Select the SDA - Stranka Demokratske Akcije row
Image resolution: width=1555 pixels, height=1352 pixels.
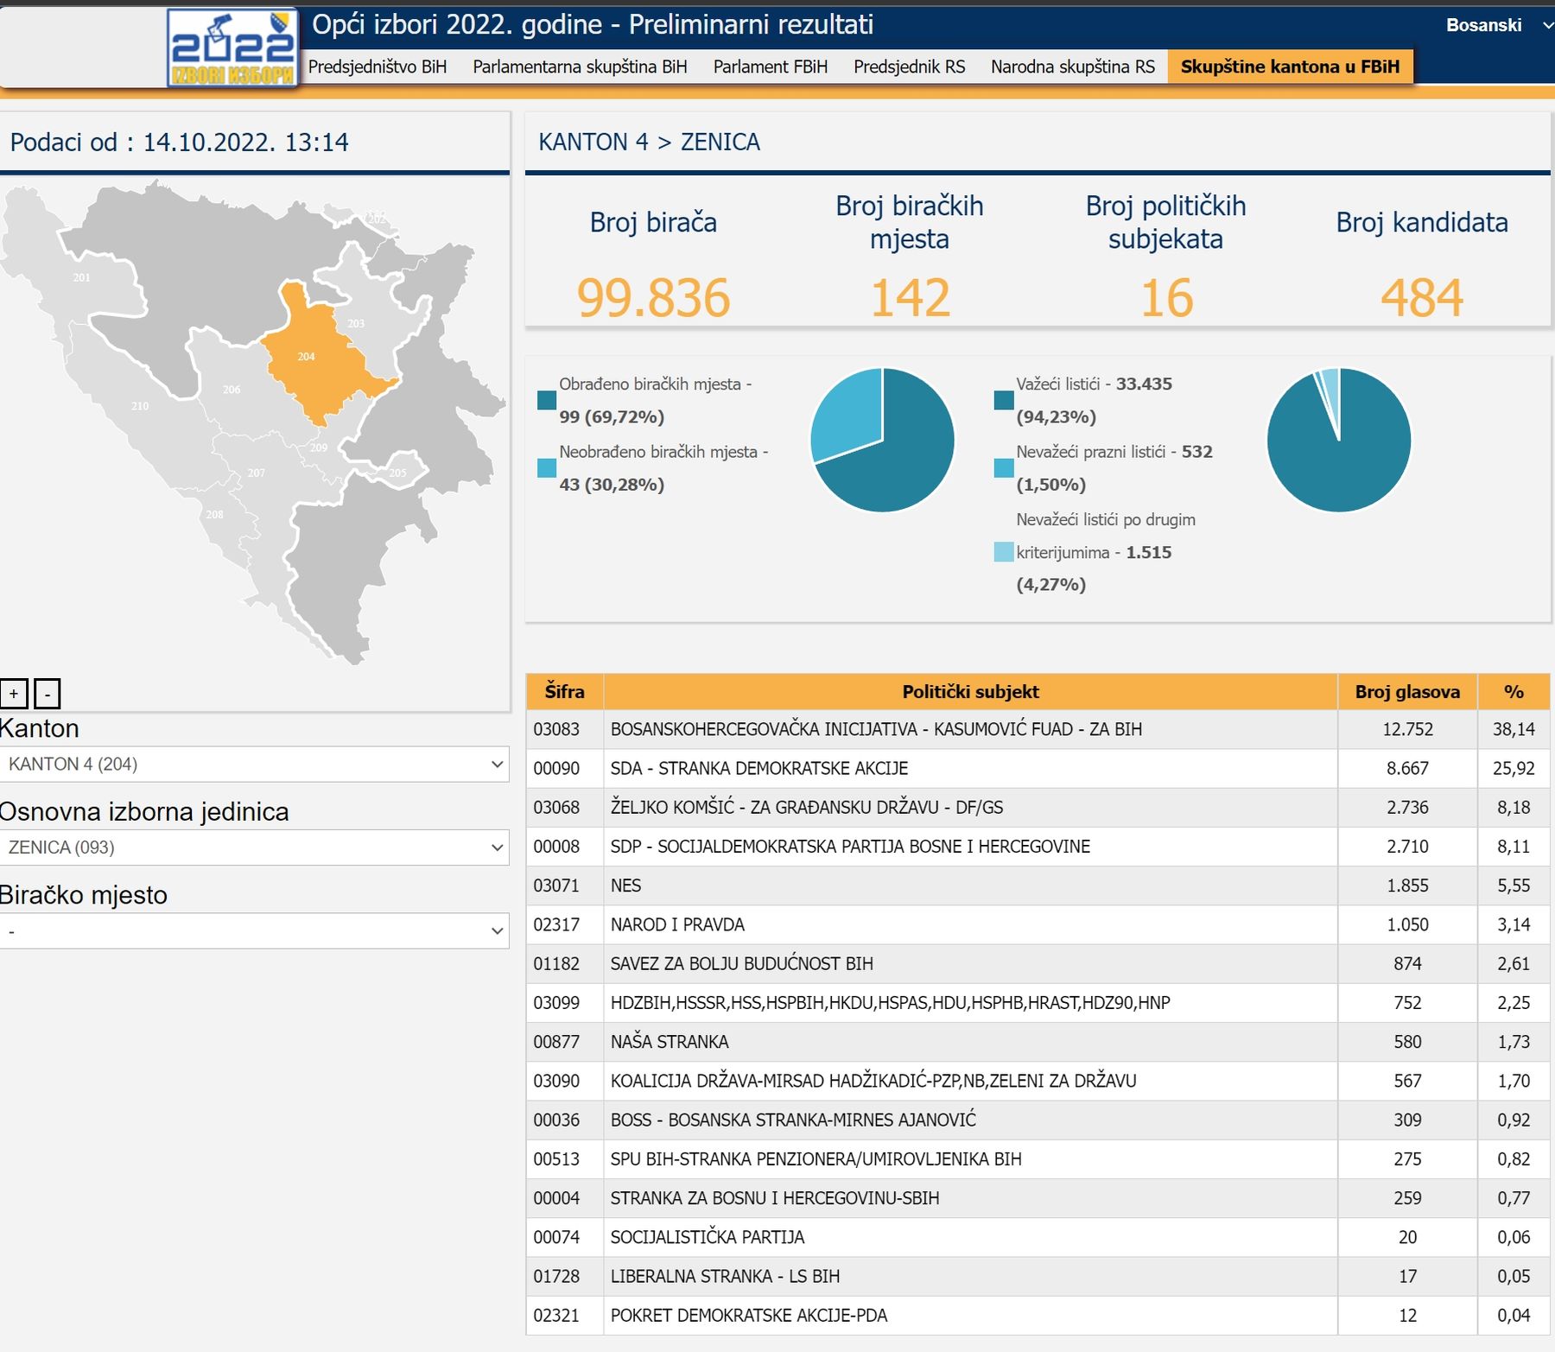coord(970,768)
